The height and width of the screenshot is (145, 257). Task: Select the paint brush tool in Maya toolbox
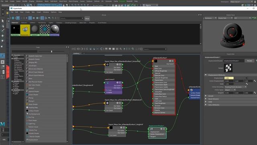[3, 31]
